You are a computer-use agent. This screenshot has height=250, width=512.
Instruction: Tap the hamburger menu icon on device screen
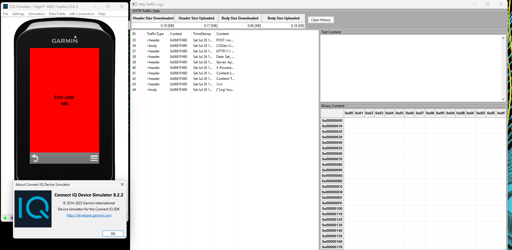point(94,158)
